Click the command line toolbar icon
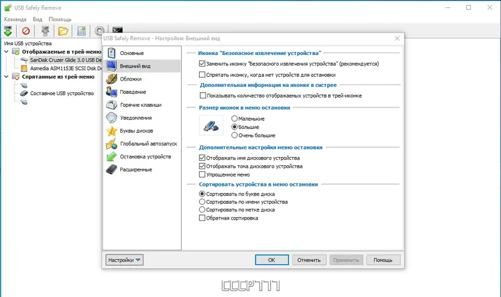Image resolution: width=501 pixels, height=297 pixels. click(117, 29)
